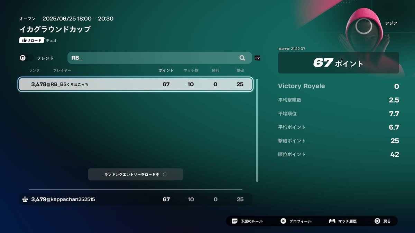
Task: Click the 勝利 column header
Action: coord(215,70)
